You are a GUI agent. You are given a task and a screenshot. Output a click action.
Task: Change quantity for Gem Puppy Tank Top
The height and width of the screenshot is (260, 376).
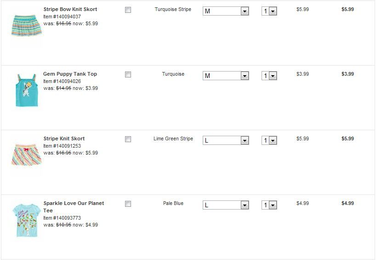pyautogui.click(x=269, y=76)
